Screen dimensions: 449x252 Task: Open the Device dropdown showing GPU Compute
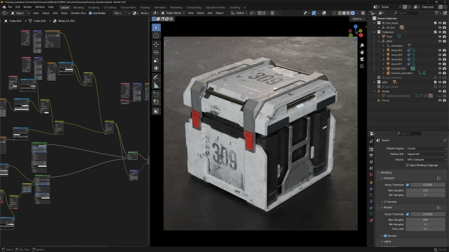[x=426, y=159]
